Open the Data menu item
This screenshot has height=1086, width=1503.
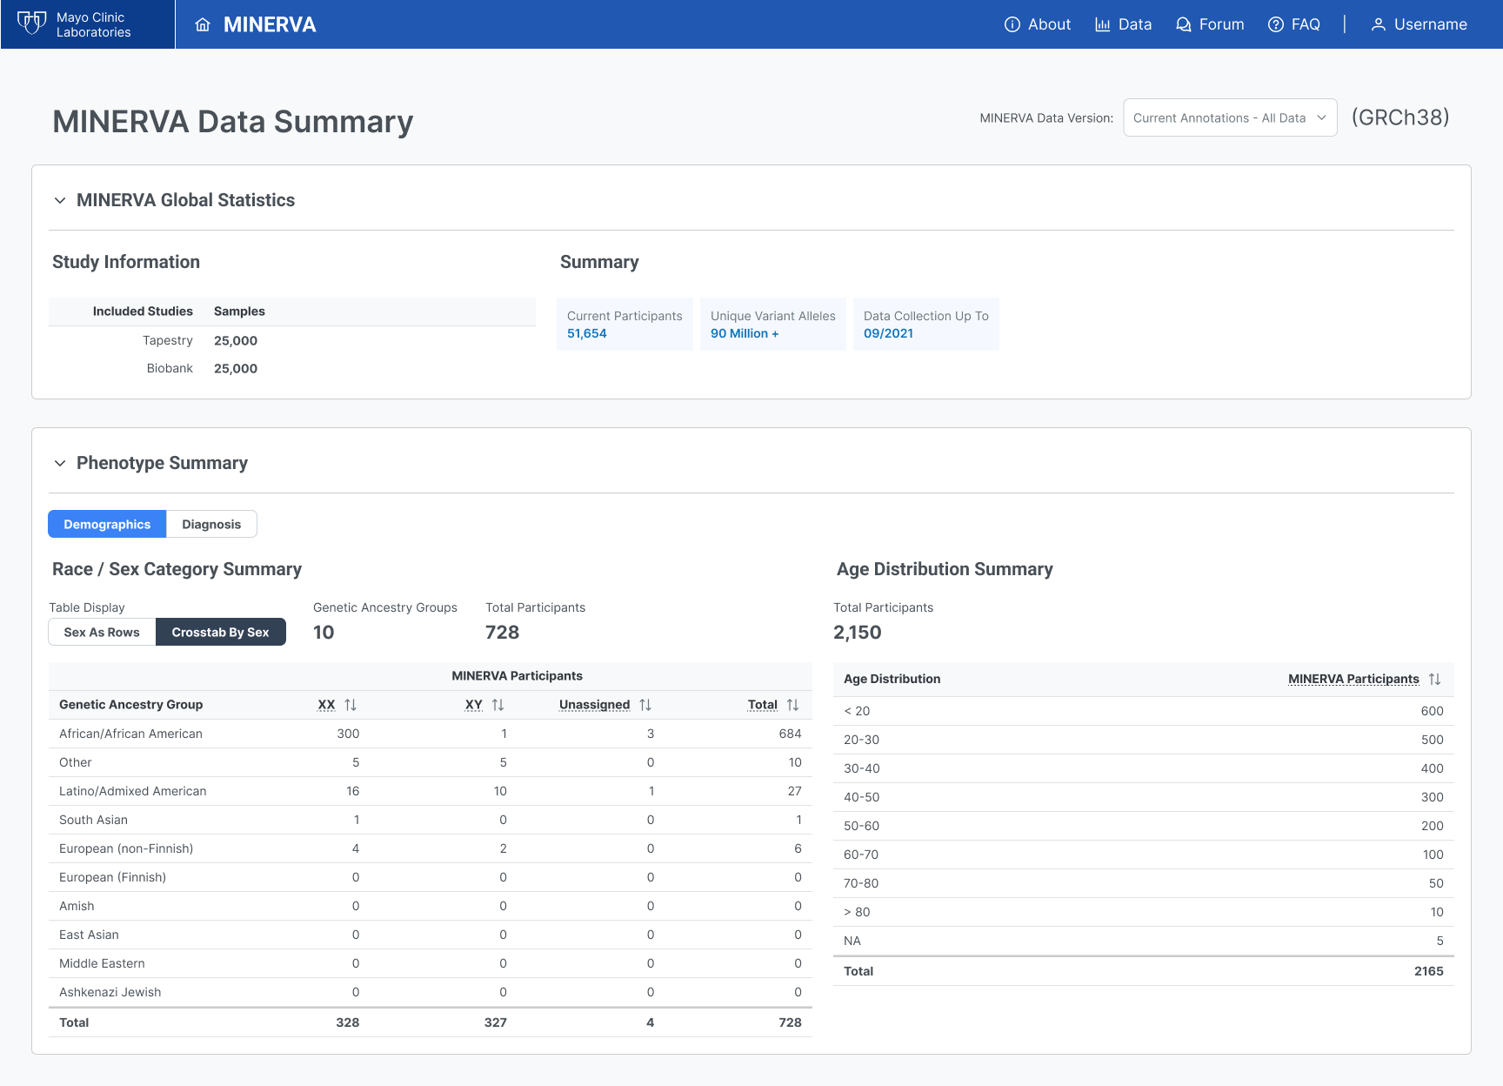coord(1123,24)
